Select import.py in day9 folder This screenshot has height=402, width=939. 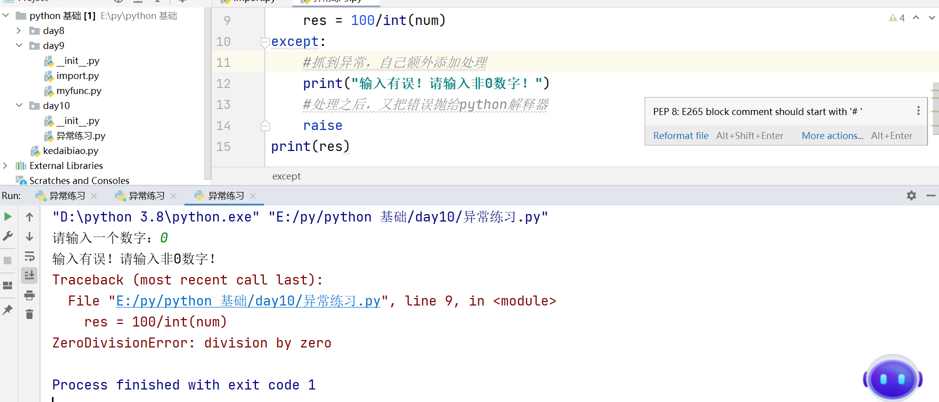[x=77, y=75]
